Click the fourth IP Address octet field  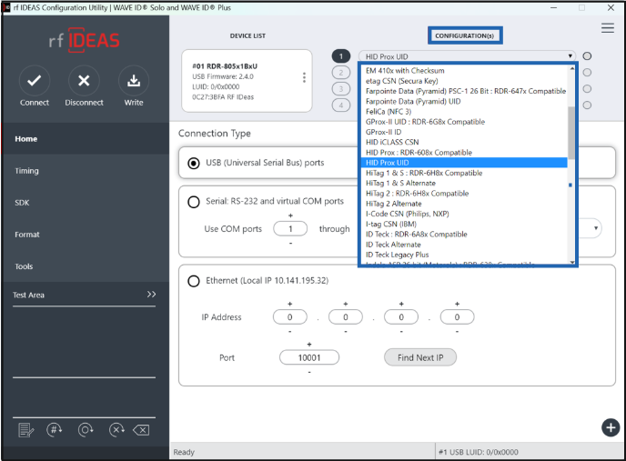pyautogui.click(x=457, y=317)
